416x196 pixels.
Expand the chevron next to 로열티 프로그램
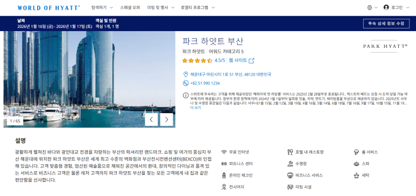pyautogui.click(x=213, y=8)
